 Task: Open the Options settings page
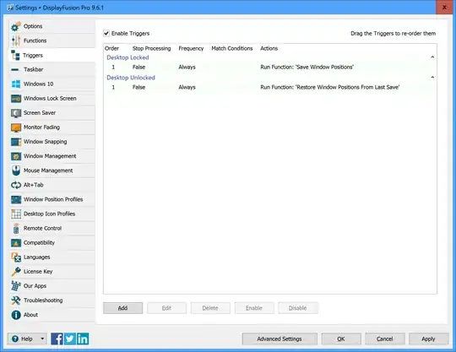click(52, 26)
